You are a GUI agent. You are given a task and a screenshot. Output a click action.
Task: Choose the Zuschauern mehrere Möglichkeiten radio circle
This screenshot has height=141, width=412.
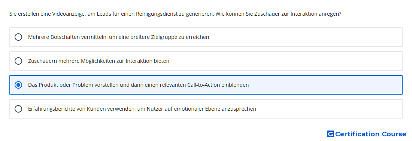[18, 61]
